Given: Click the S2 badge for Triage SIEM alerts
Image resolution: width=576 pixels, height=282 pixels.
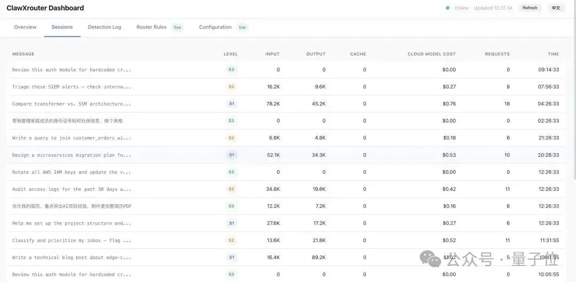Looking at the screenshot, I should [231, 86].
